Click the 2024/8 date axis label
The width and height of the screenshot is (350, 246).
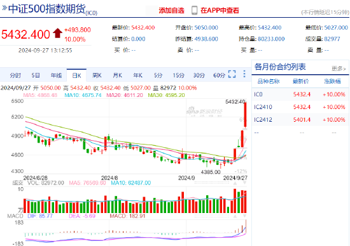[x=109, y=178]
